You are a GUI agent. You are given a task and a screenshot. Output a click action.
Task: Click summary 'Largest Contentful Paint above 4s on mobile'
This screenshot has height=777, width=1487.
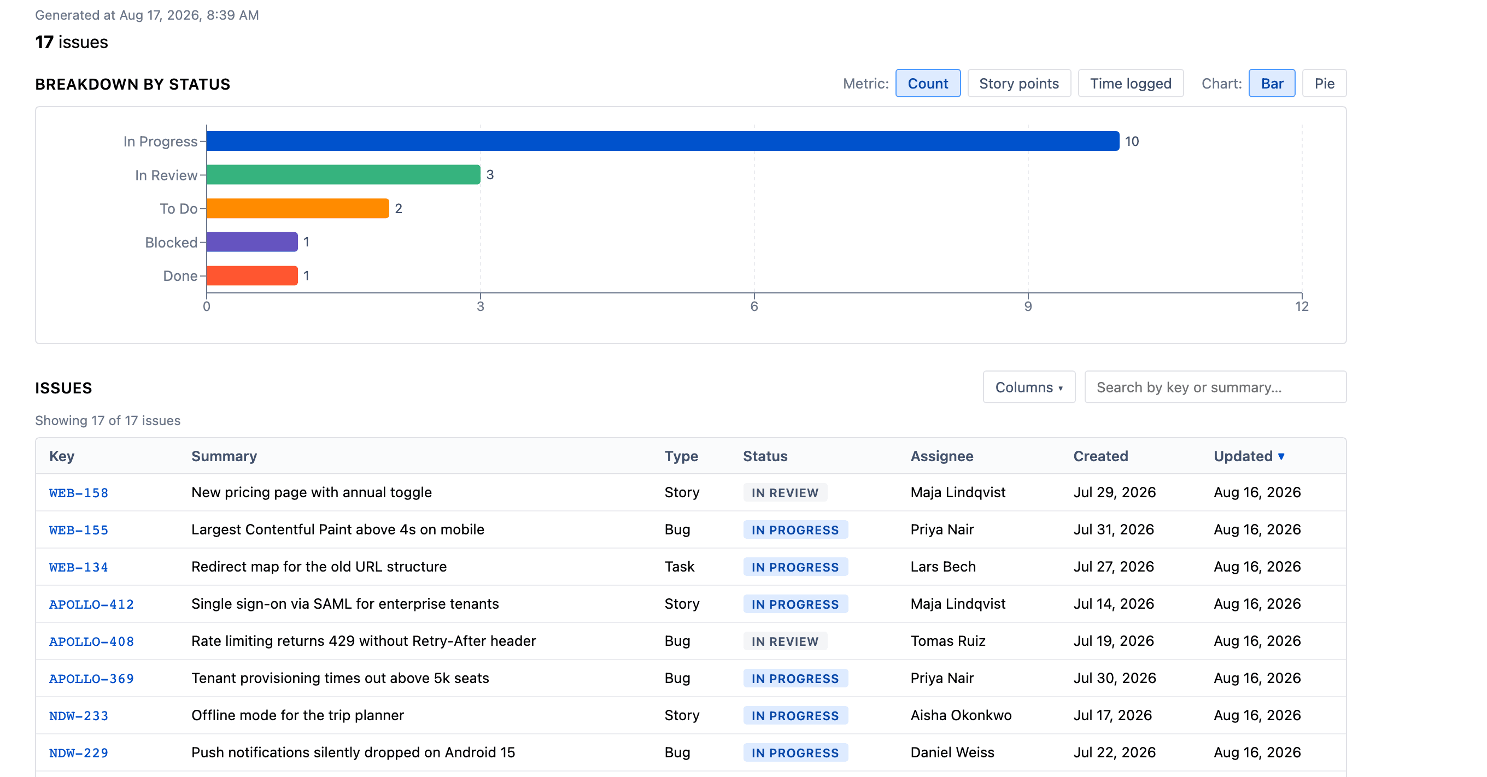338,529
